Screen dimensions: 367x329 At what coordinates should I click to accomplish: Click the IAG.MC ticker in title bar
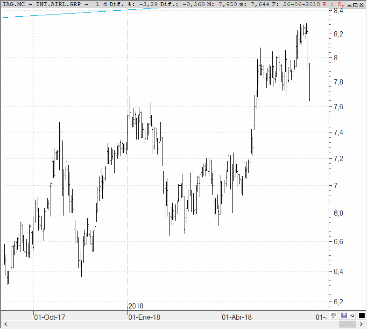14,4
